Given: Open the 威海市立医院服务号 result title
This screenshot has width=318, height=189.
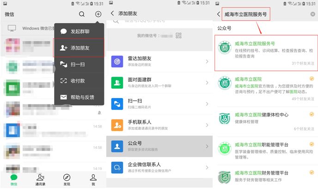Looking at the screenshot, I should 255,43.
